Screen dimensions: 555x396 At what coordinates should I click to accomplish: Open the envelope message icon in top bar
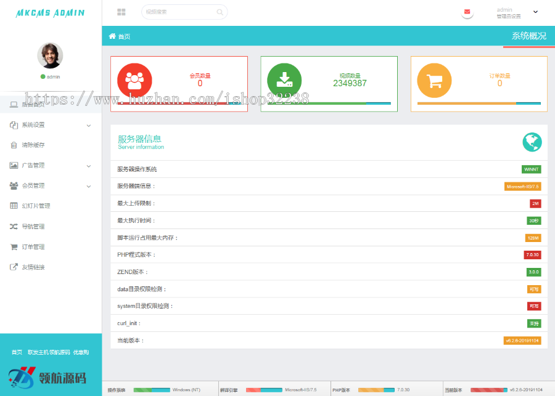pos(467,12)
